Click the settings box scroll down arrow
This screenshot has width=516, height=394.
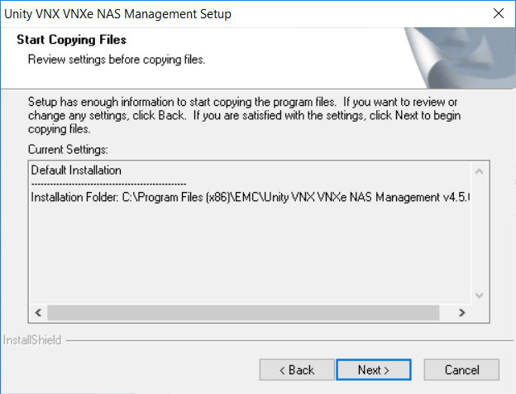click(x=479, y=295)
